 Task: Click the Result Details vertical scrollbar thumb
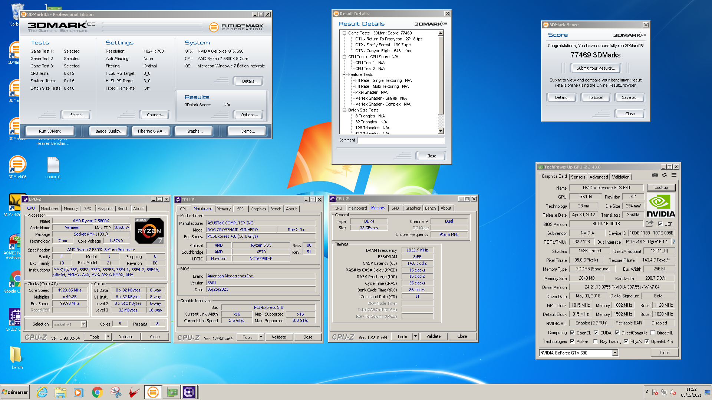[441, 75]
